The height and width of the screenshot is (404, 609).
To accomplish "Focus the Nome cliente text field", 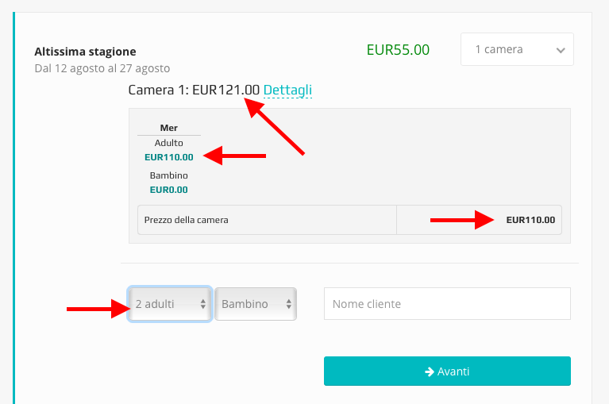I will click(x=447, y=303).
